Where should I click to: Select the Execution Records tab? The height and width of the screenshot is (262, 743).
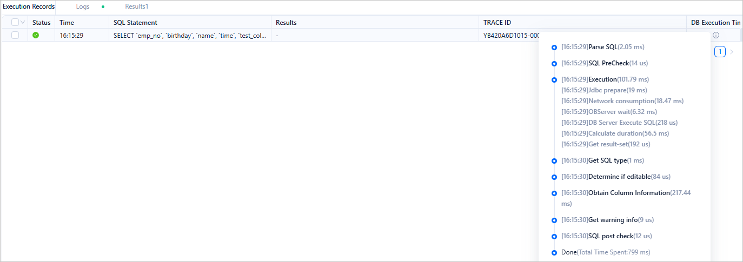[29, 6]
